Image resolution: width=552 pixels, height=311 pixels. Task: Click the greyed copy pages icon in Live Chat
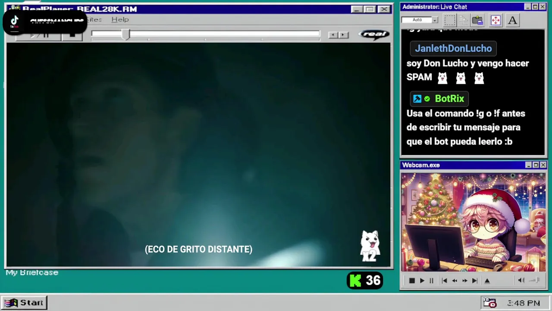464,20
